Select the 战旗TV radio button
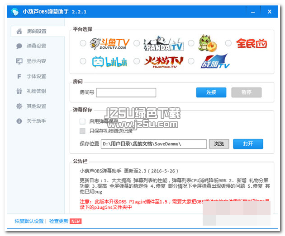The width and height of the screenshot is (285, 236). tap(191, 61)
